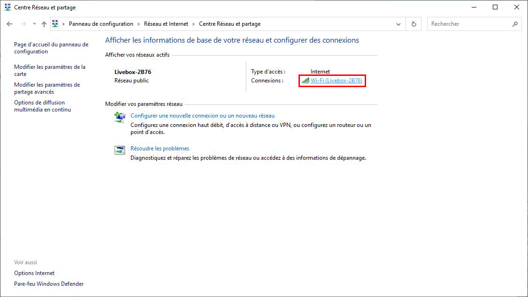Click the window icon in title bar
The height and width of the screenshot is (297, 528).
[8, 7]
